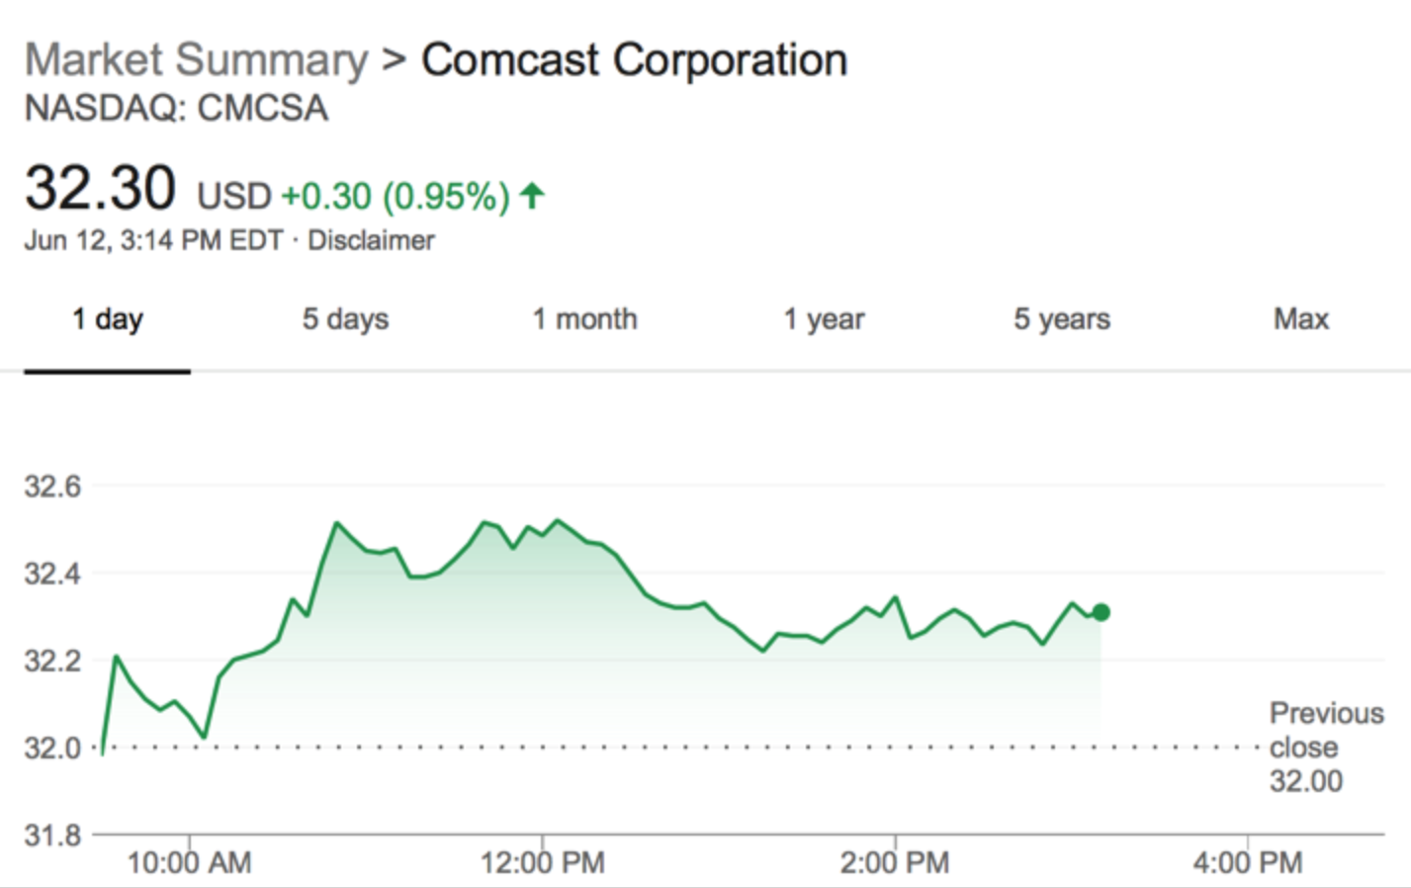Viewport: 1411px width, 888px height.
Task: Click the green current price dot
Action: 1101,613
